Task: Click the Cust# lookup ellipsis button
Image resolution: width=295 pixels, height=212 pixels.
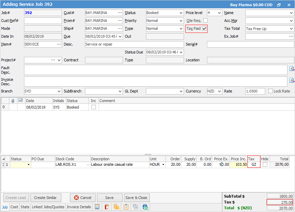Action: [x=120, y=13]
